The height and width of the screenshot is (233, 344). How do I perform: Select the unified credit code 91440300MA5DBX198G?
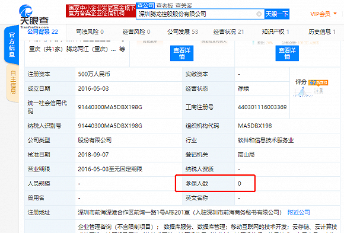pos(110,107)
